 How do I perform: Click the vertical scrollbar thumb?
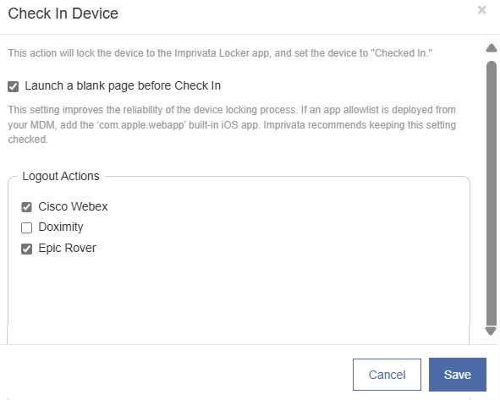492,193
